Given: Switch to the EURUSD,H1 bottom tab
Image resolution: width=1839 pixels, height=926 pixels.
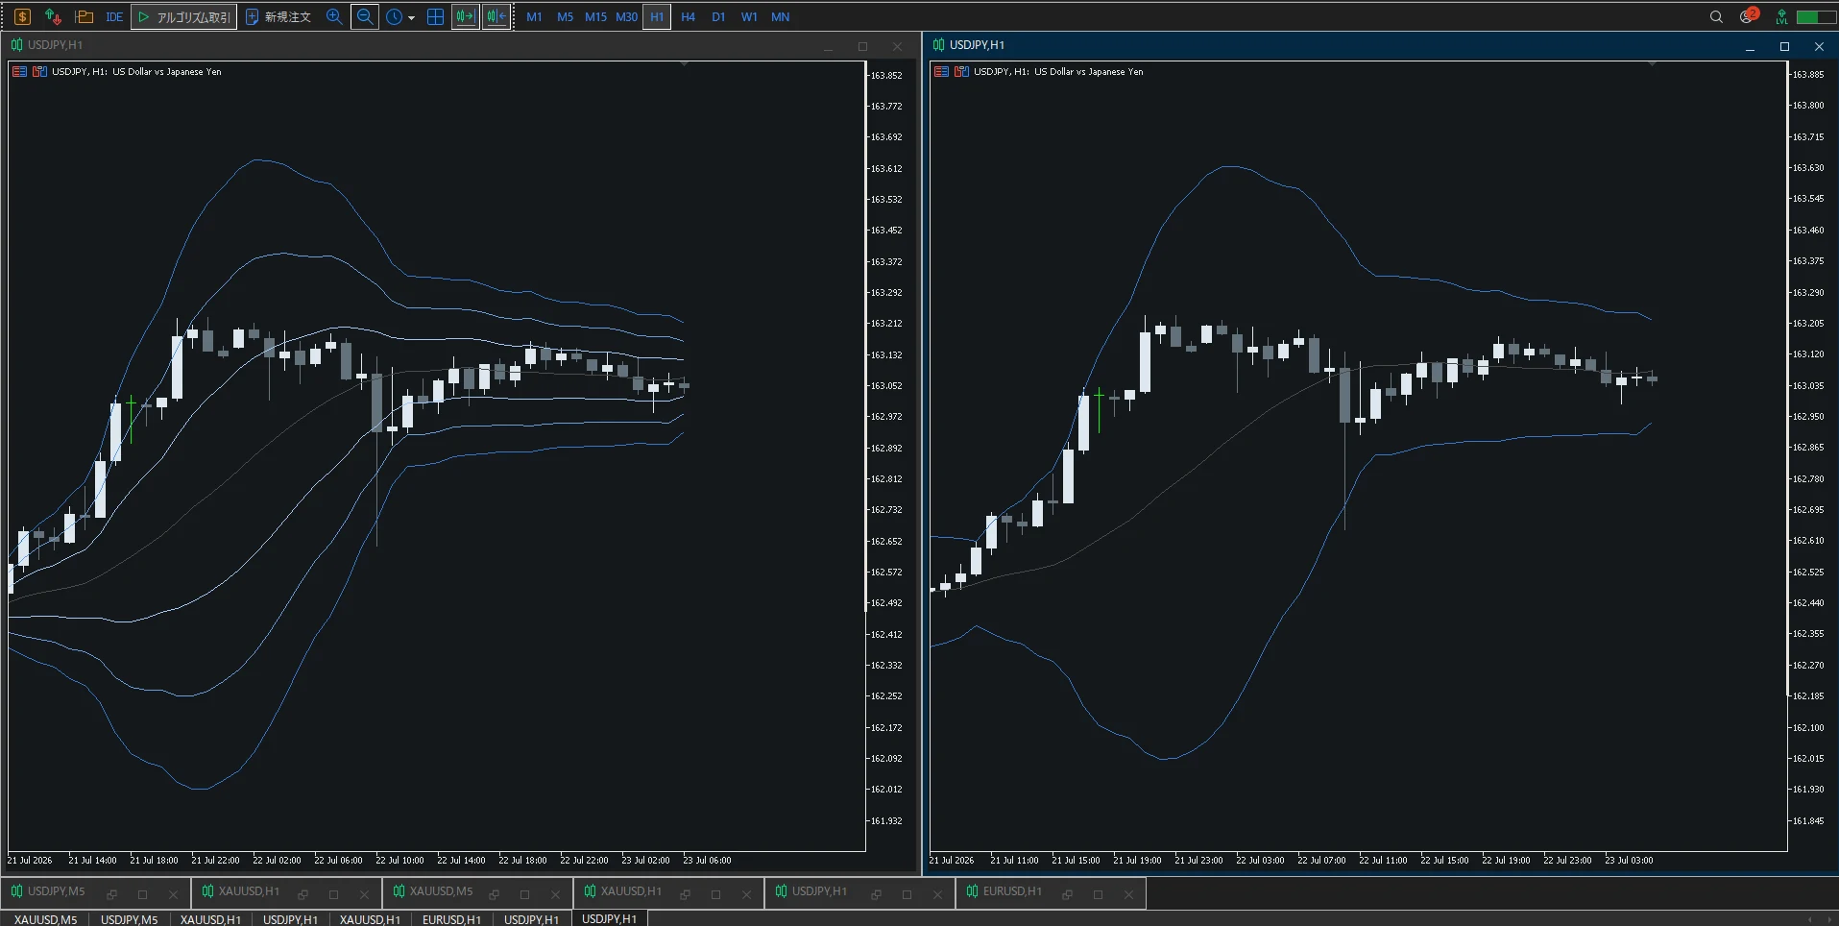Looking at the screenshot, I should [x=451, y=919].
